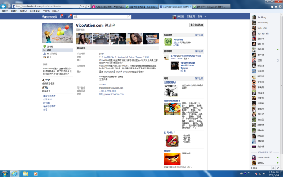
Task: Open chat with Su Li Ling
Action: tap(264, 28)
